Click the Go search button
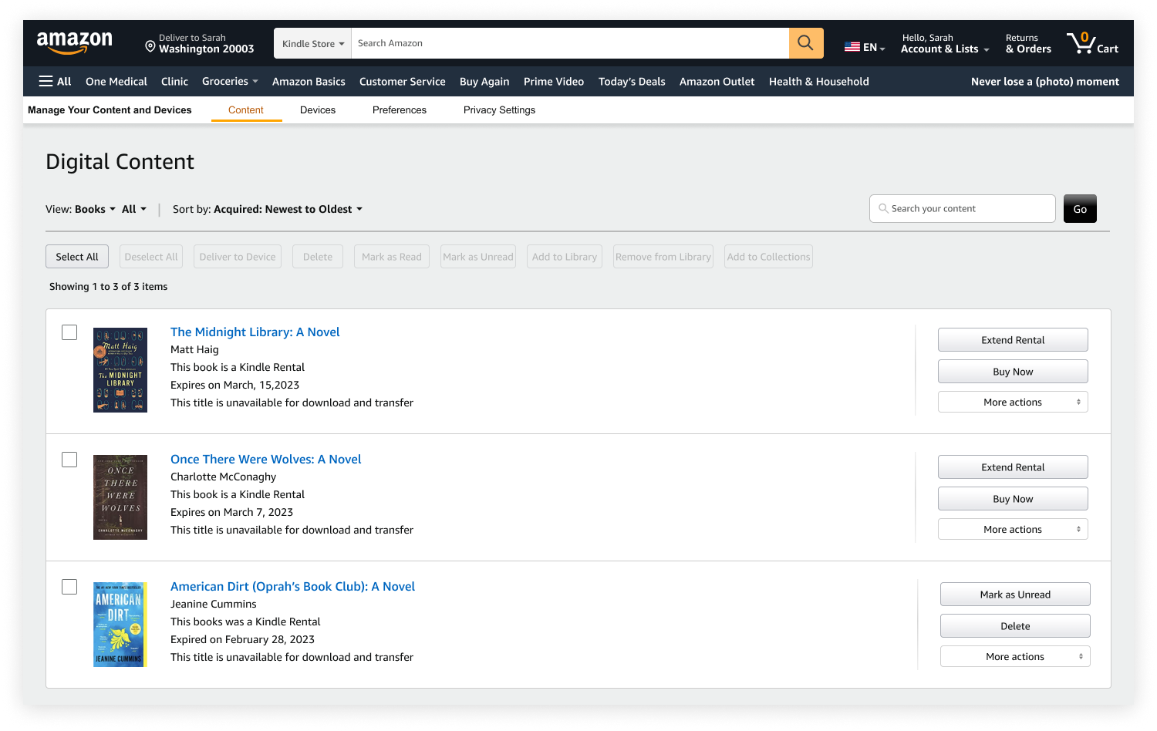This screenshot has width=1157, height=731. coord(1080,209)
